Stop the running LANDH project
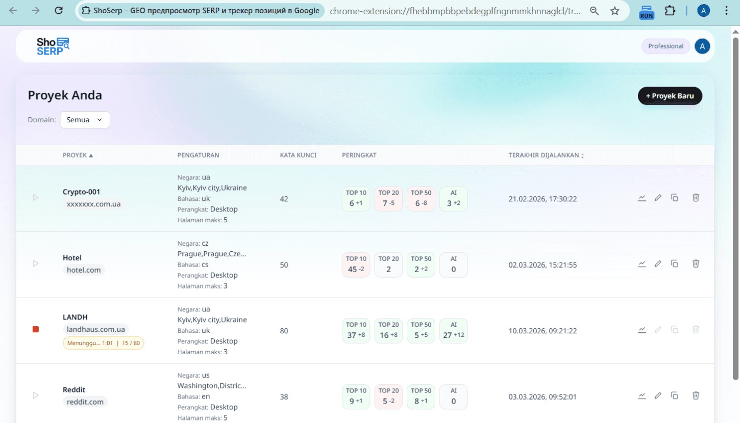 [x=36, y=330]
